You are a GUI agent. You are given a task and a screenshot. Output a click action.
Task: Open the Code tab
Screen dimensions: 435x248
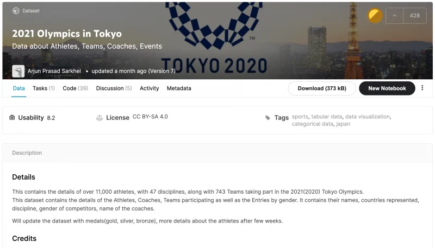pyautogui.click(x=75, y=88)
